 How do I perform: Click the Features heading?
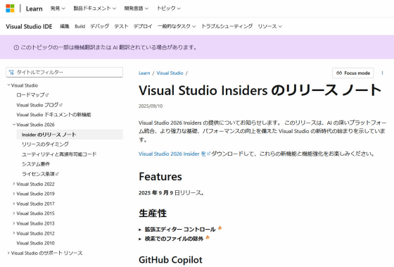160,176
